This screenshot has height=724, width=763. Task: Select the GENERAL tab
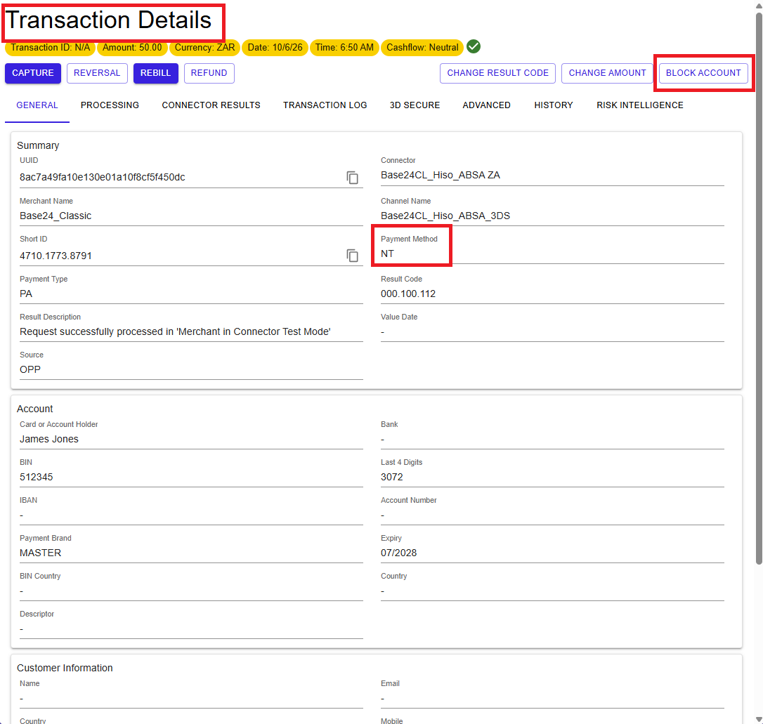coord(37,105)
